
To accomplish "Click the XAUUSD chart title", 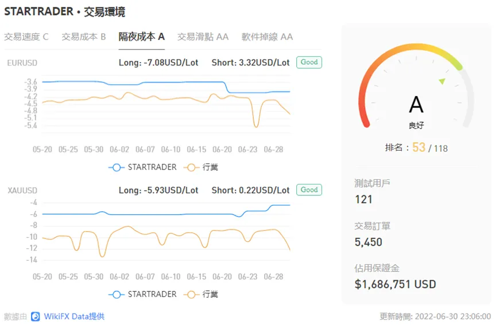I will (x=22, y=191).
